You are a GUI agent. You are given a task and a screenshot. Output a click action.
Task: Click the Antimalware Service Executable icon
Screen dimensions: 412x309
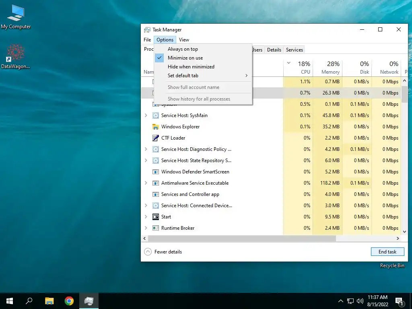[156, 183]
